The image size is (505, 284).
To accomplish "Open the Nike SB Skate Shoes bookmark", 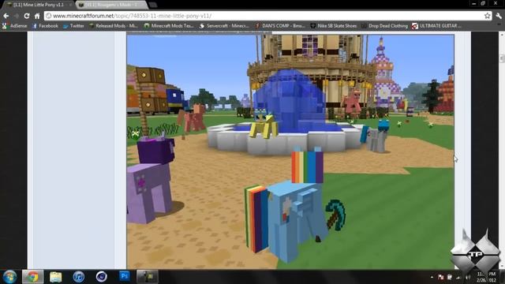I will point(334,26).
